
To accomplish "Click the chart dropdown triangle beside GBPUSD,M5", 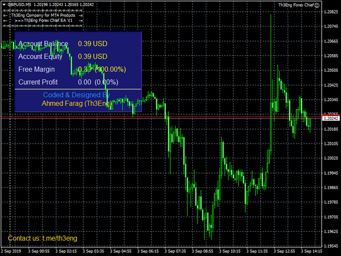I will tap(4, 5).
